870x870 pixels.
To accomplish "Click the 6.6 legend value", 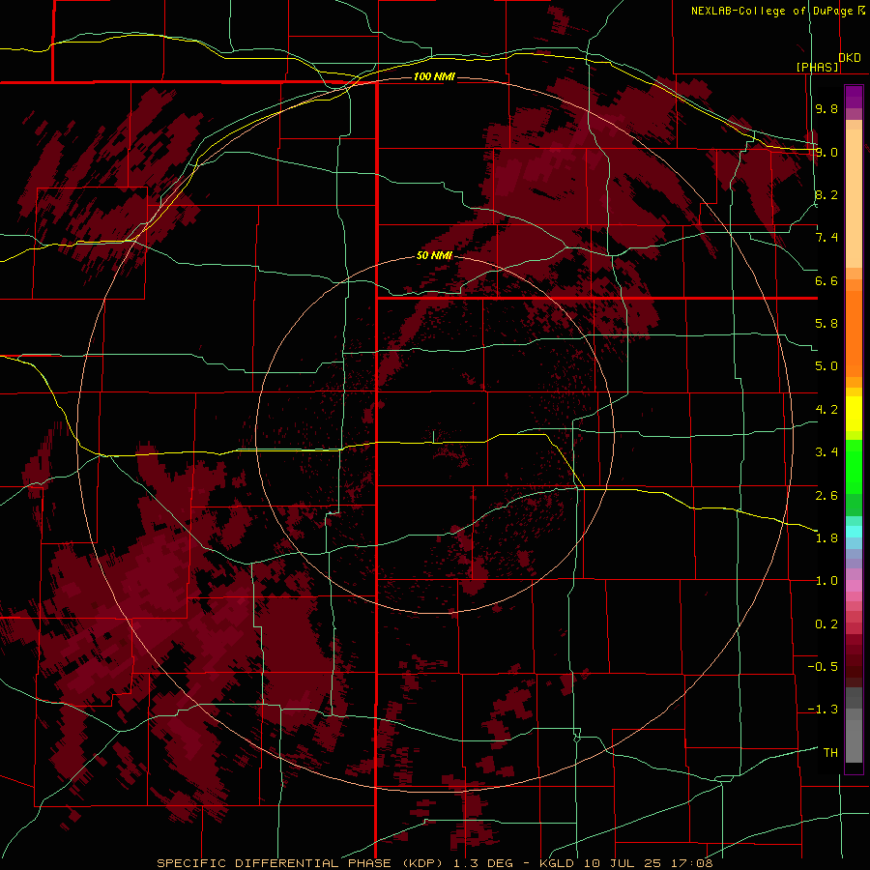I will pos(826,280).
